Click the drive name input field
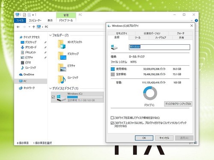The width and height of the screenshot is (214, 160). [160, 47]
